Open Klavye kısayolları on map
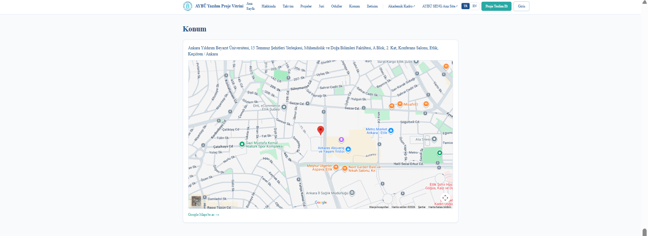This screenshot has height=236, width=648. [379, 207]
